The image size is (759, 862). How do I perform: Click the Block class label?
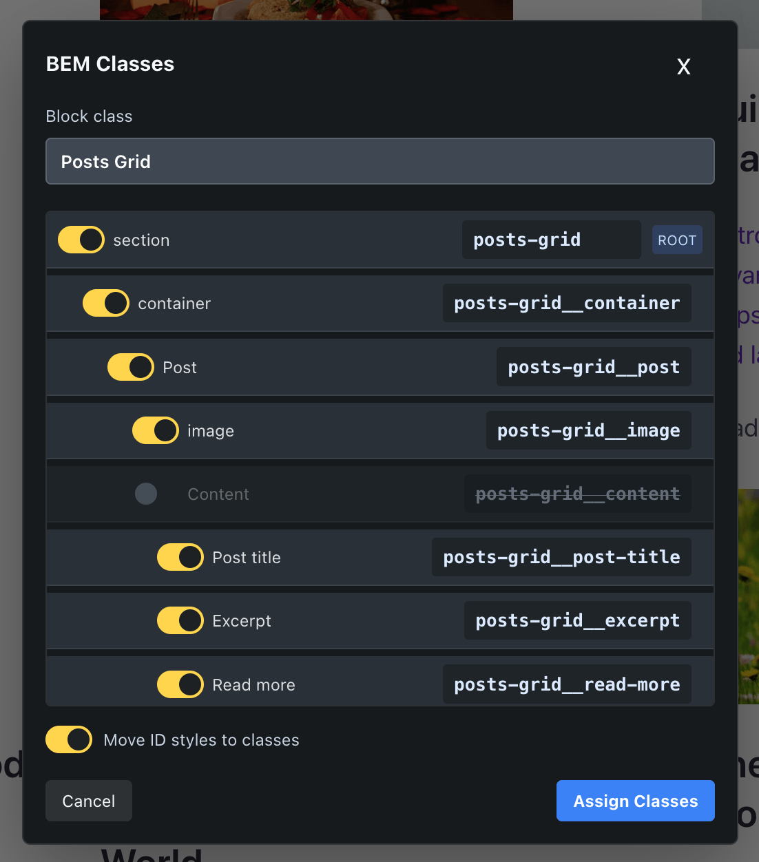(x=89, y=116)
